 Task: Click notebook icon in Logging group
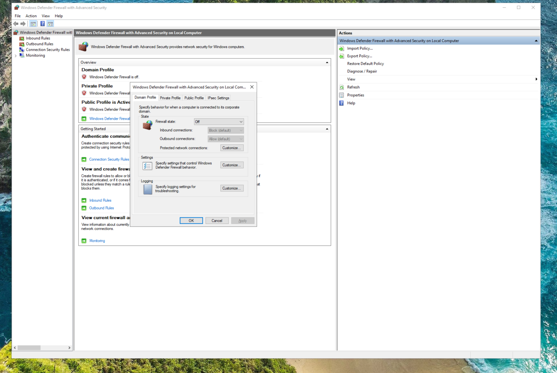(147, 190)
